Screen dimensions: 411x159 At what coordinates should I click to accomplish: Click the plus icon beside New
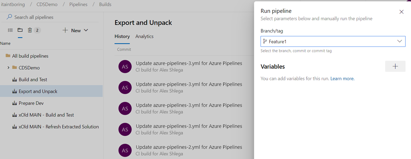point(65,30)
